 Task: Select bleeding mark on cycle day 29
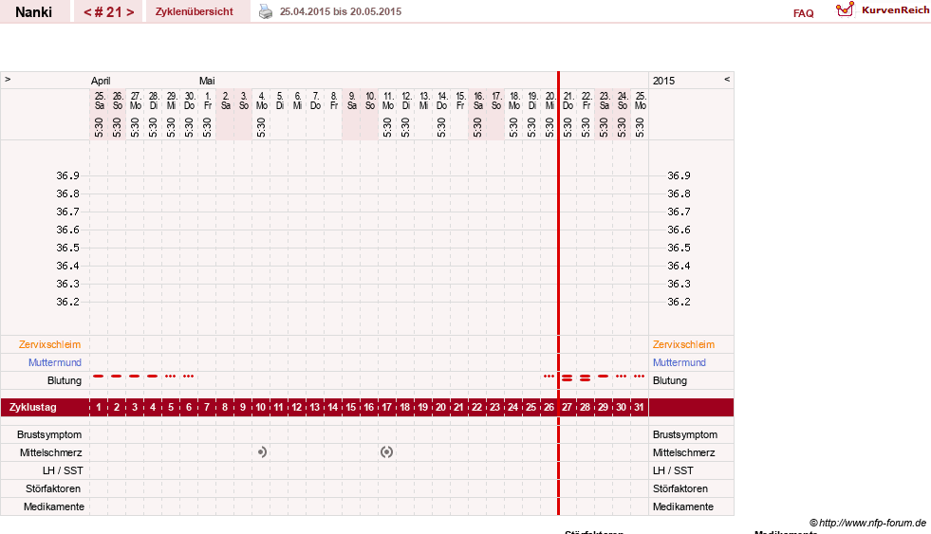[604, 377]
